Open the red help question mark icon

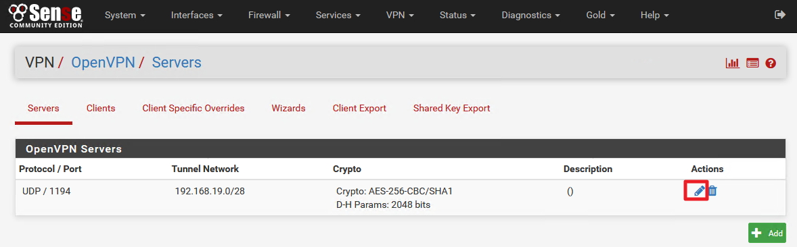click(x=771, y=63)
